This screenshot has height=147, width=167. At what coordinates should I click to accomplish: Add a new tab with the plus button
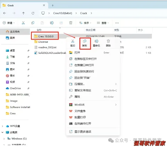tap(53, 5)
